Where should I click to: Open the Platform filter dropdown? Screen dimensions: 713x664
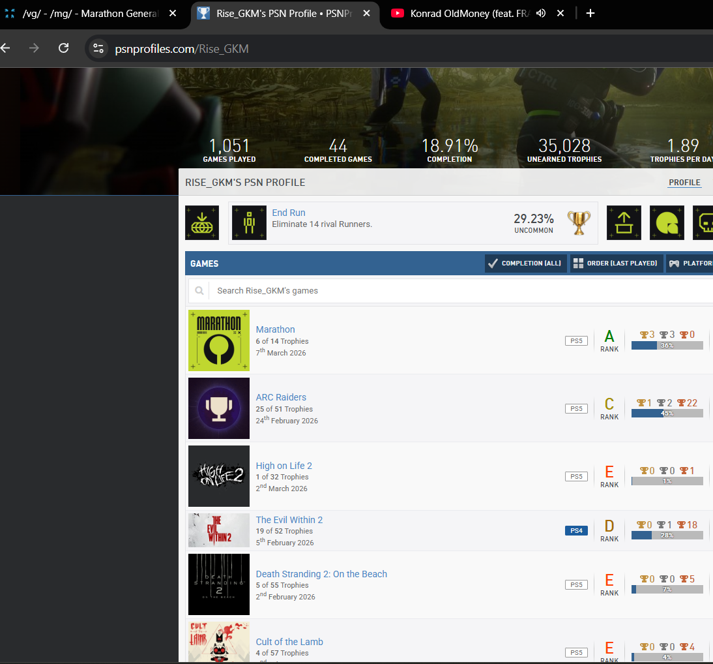click(690, 264)
